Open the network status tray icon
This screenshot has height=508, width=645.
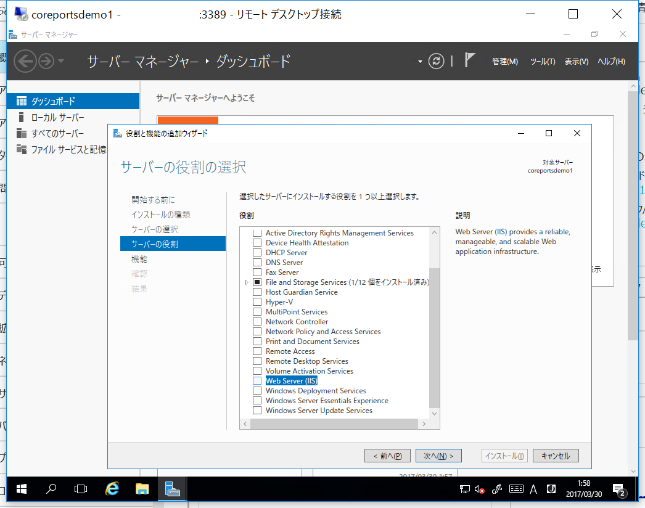pyautogui.click(x=465, y=489)
